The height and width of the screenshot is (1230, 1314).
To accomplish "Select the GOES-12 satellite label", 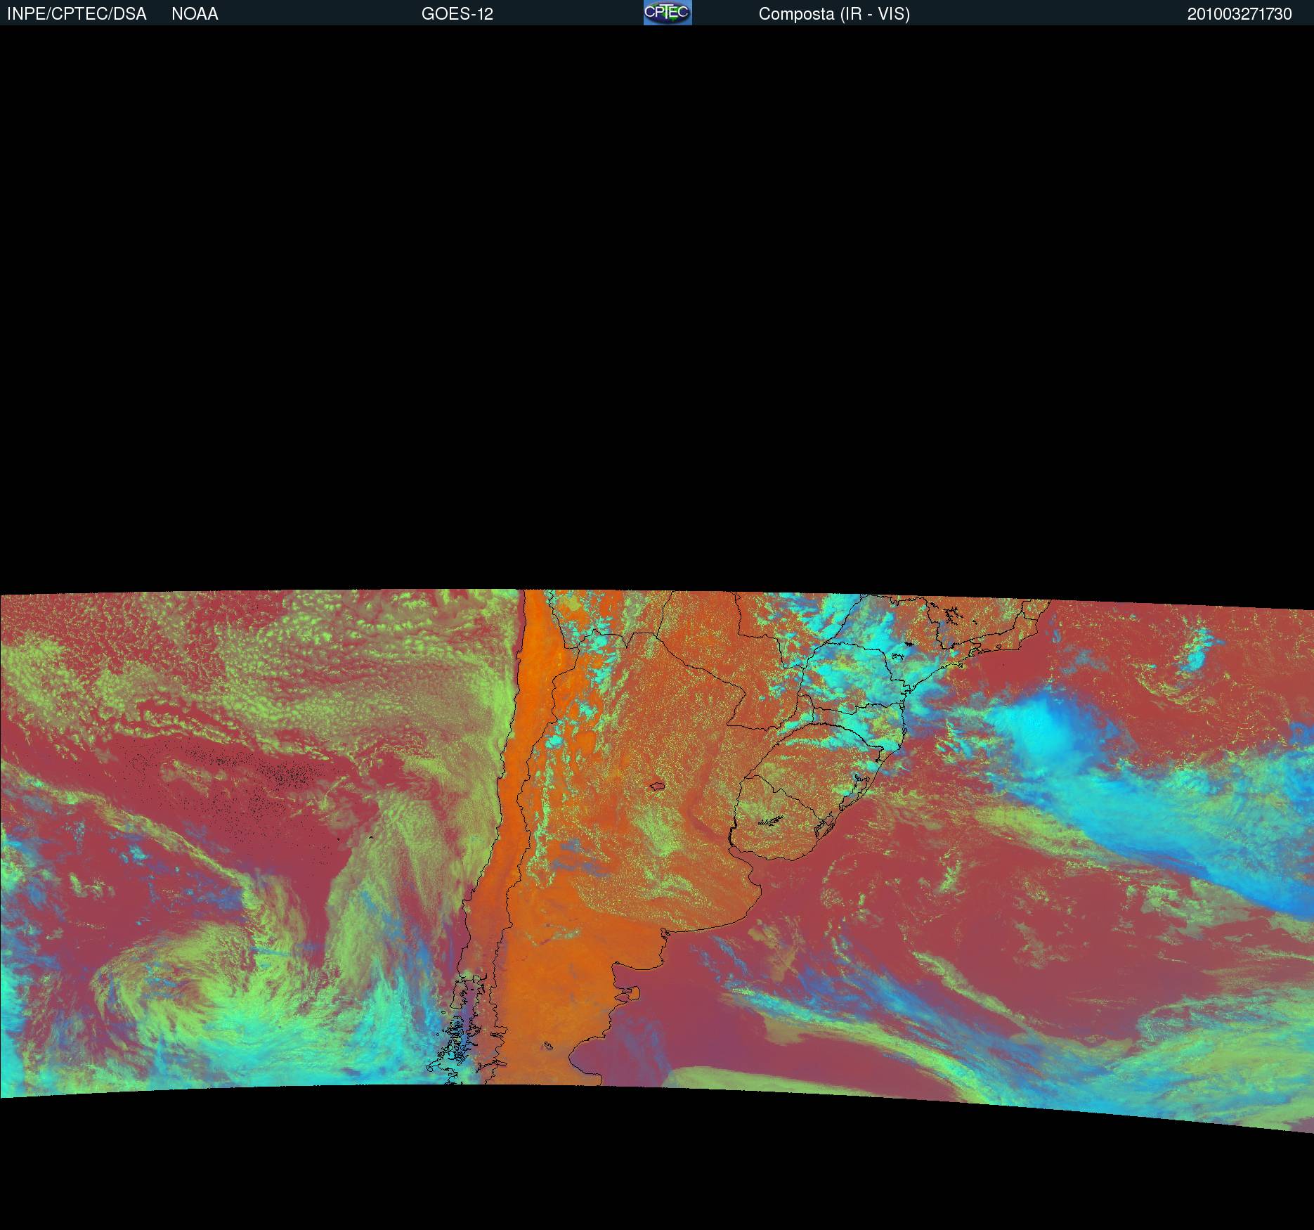I will coord(457,14).
